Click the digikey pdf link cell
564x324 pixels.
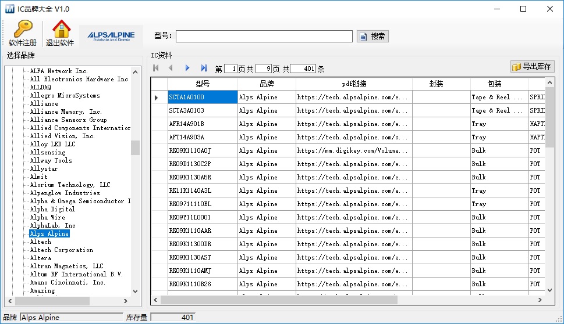point(354,150)
